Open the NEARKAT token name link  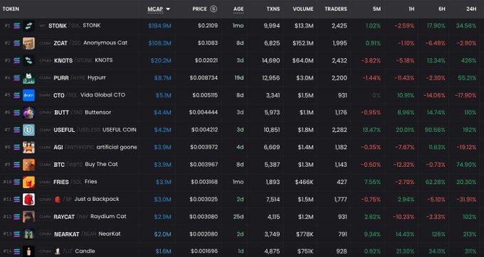[67, 234]
